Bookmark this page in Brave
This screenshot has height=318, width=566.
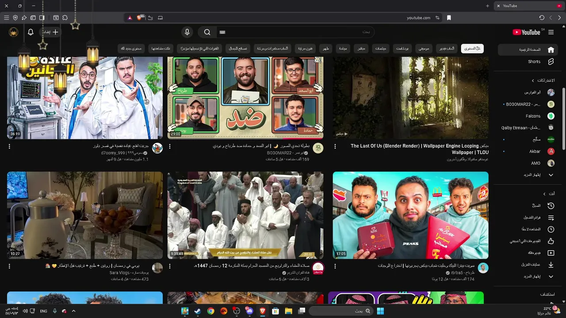[x=449, y=18]
